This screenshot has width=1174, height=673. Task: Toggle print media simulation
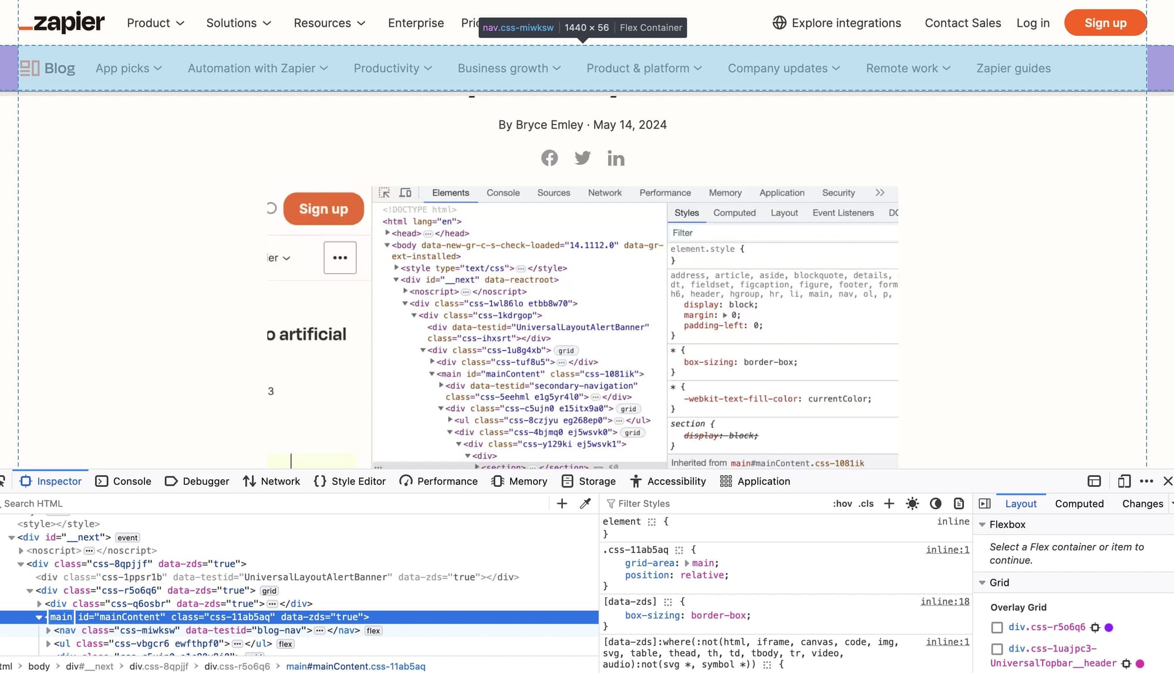click(959, 503)
